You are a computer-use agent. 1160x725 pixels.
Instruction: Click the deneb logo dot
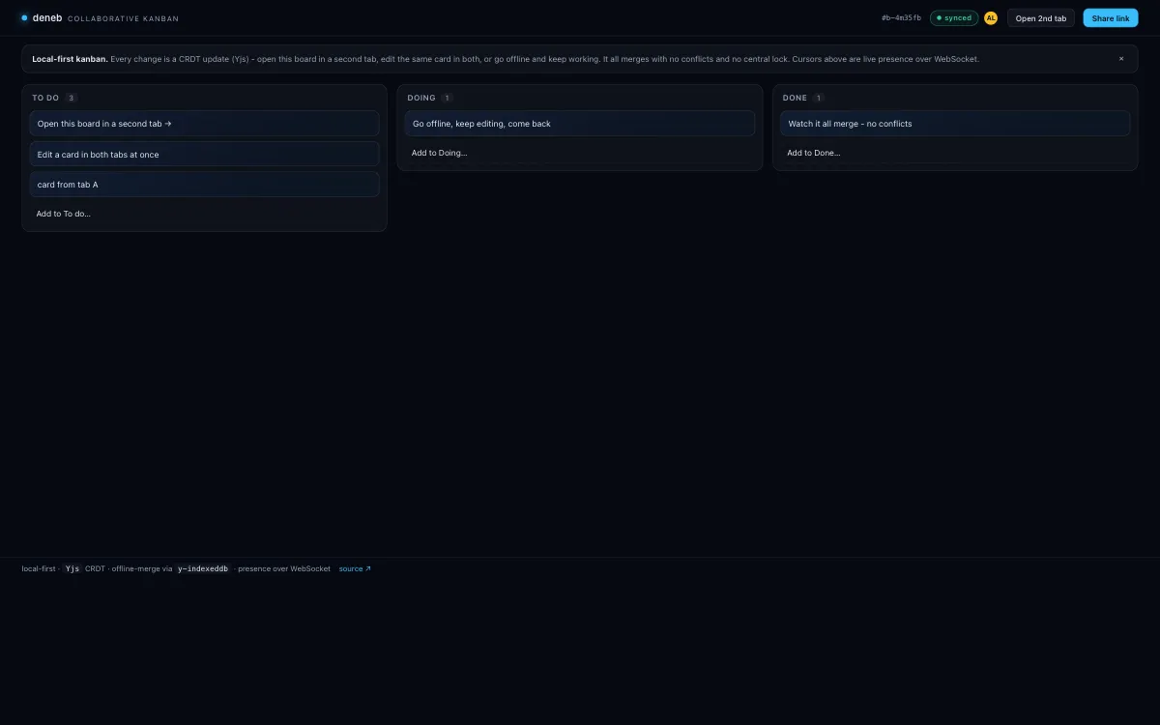[x=24, y=17]
